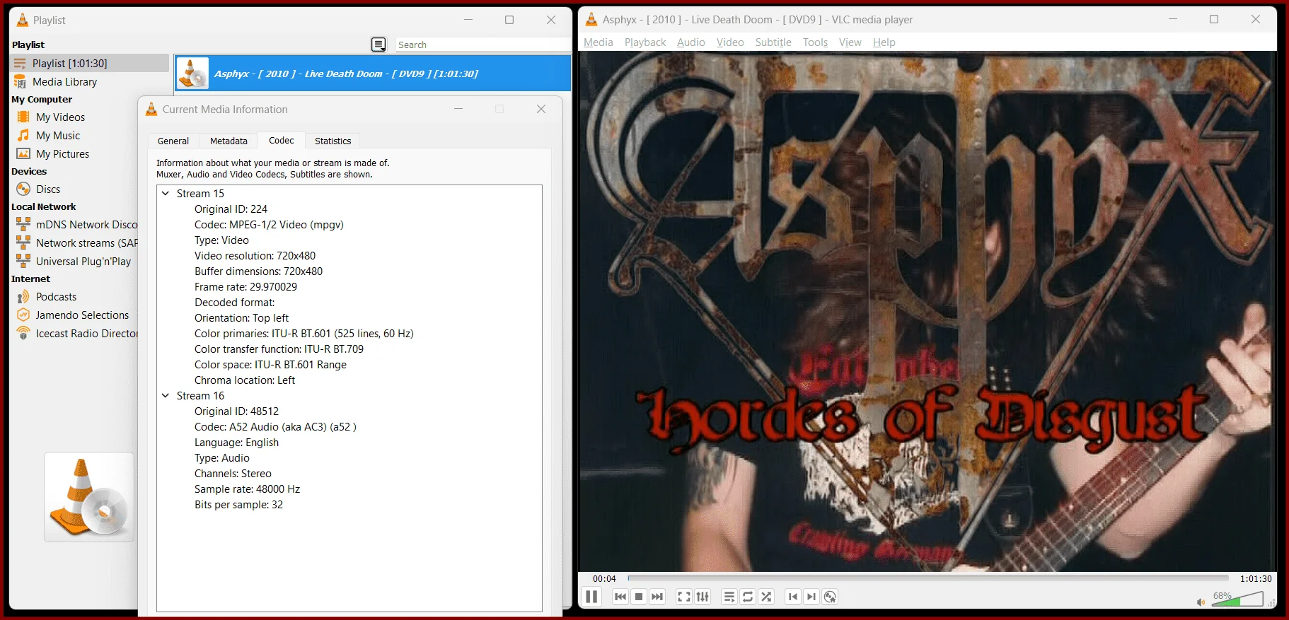
Task: Select Video resolution: 720x480 row
Action: 255,256
